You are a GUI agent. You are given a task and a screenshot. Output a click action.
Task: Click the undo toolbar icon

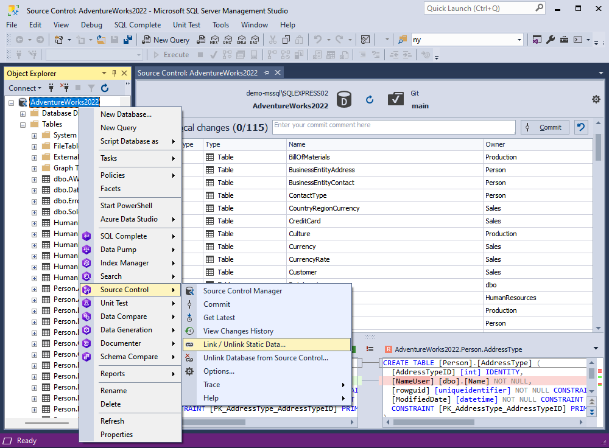click(318, 40)
